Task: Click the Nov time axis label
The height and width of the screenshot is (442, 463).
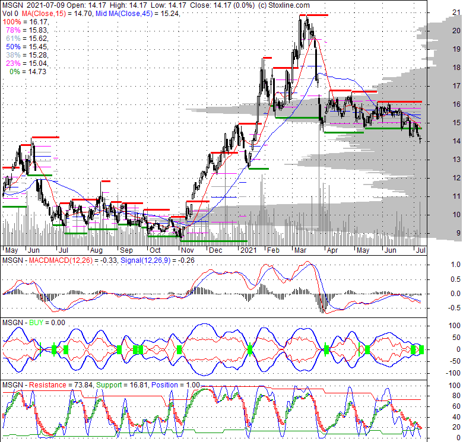Action: point(187,250)
